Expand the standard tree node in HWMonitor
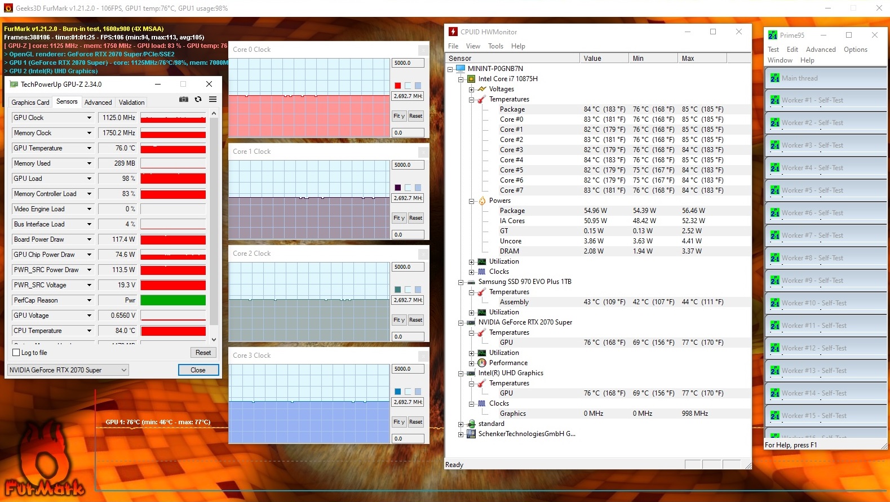The height and width of the screenshot is (502, 890). (x=461, y=424)
